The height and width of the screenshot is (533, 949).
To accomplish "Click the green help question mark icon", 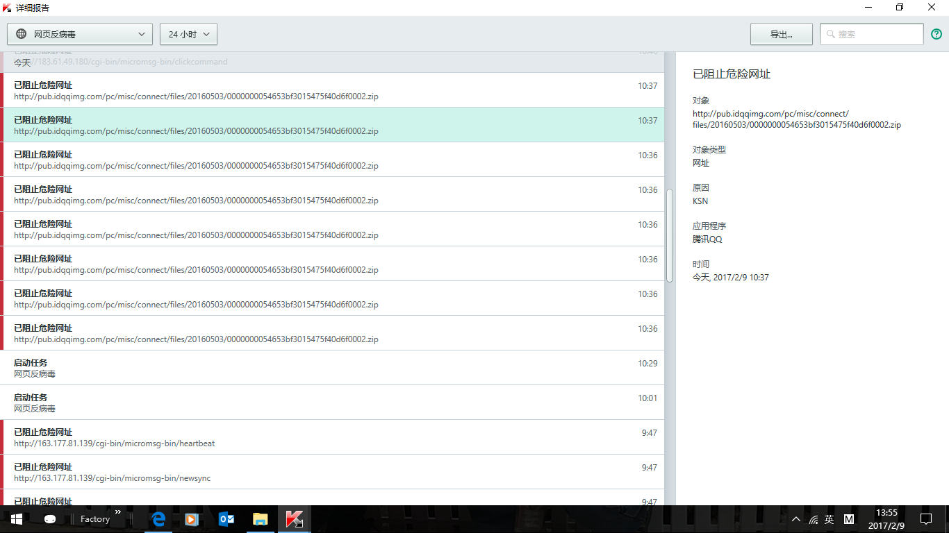I will pos(936,34).
